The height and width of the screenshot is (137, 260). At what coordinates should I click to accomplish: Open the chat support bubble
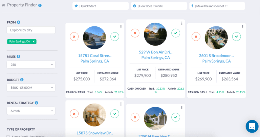pos(252,127)
